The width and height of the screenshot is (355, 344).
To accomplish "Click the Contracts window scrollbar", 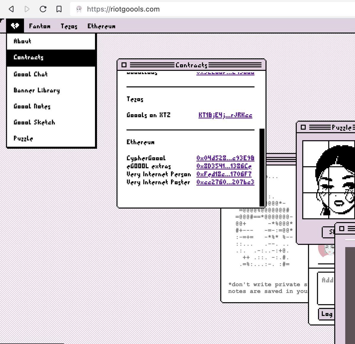I will (262, 167).
